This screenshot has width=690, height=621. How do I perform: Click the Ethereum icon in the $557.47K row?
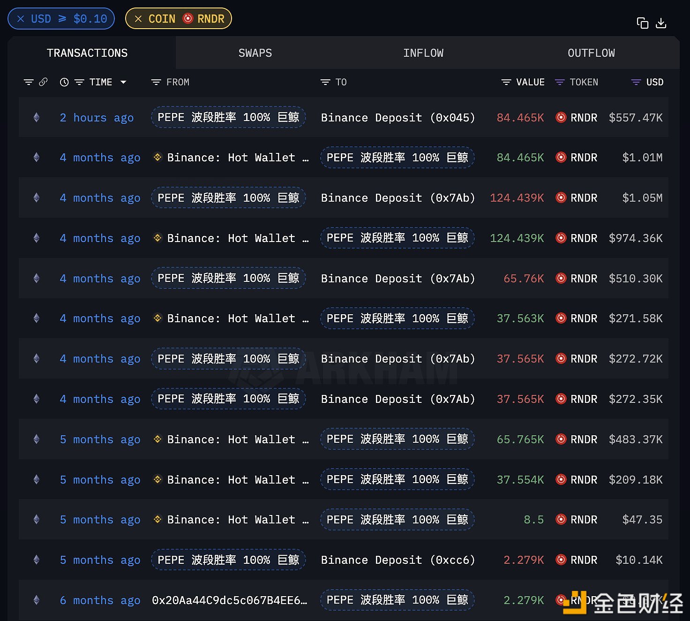(x=37, y=117)
